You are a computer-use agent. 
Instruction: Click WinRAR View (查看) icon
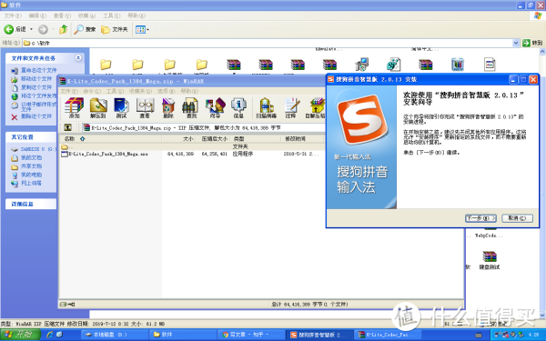pos(145,108)
